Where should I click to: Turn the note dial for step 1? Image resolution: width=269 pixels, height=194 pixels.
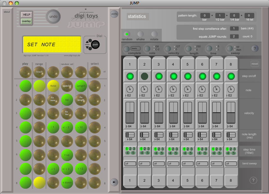[130, 89]
